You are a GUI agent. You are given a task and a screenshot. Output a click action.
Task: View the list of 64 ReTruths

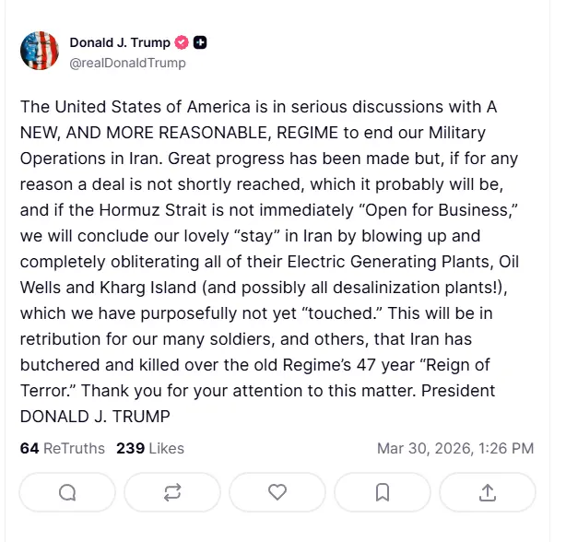coord(62,449)
